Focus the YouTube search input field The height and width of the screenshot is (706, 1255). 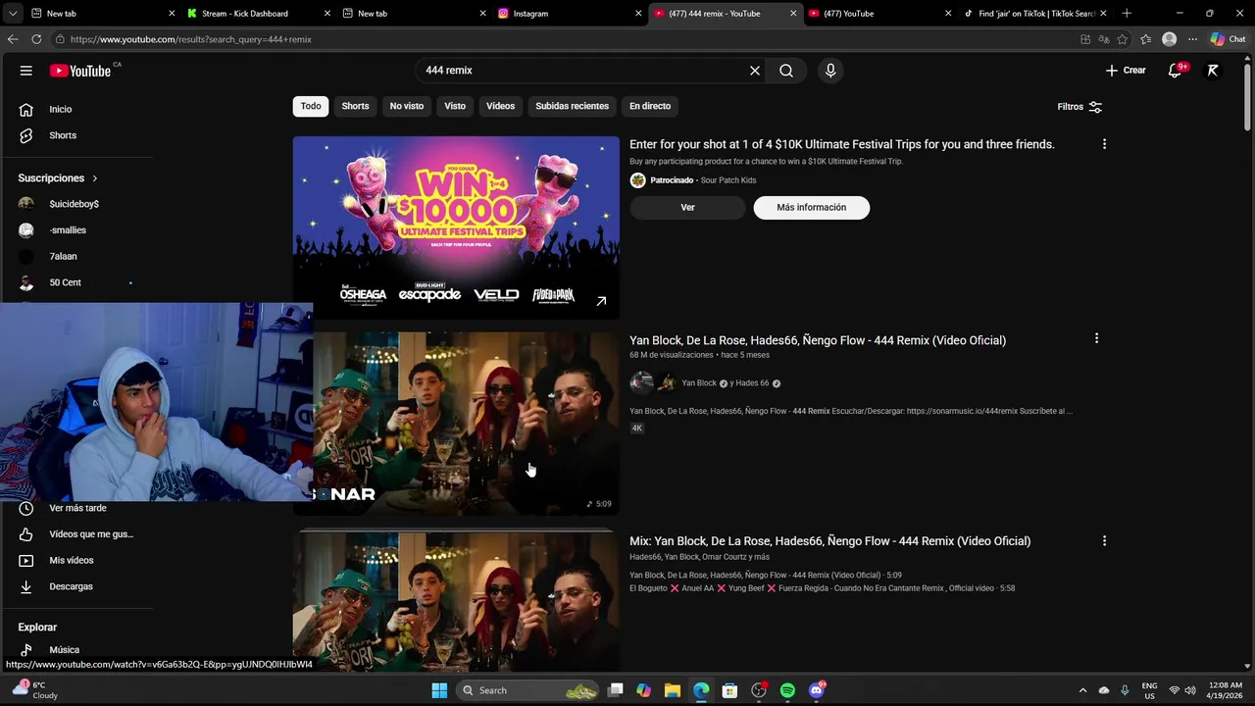point(582,71)
